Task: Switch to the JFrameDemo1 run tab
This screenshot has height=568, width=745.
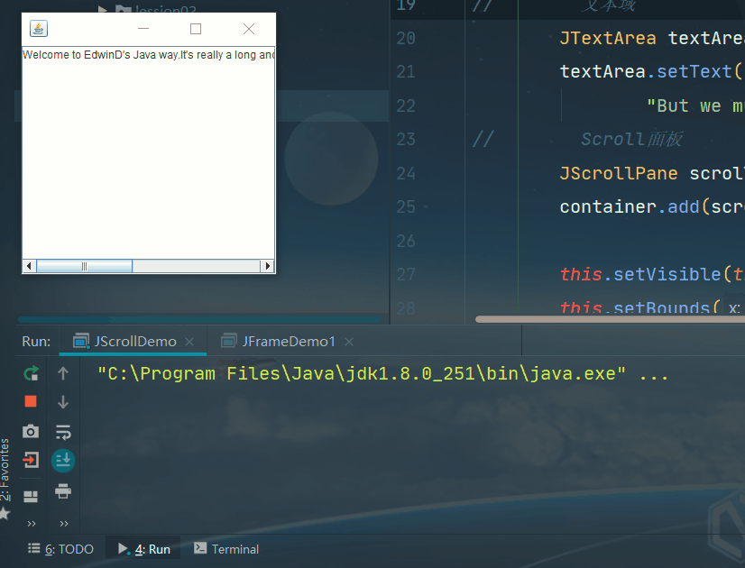Action: 289,342
